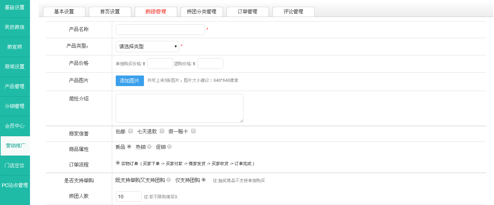Open 产品管理 in the sidebar

point(15,86)
